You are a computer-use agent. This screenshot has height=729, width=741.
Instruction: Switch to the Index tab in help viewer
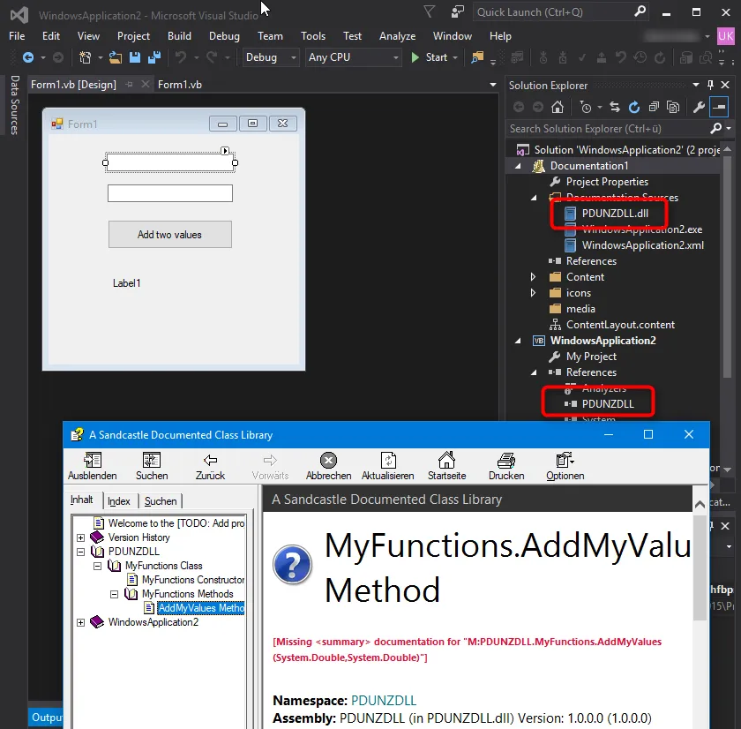(x=118, y=501)
